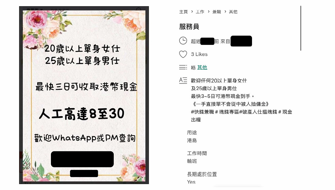The height and width of the screenshot is (190, 335).
Task: Click the 3 Likes count
Action: coord(199,54)
